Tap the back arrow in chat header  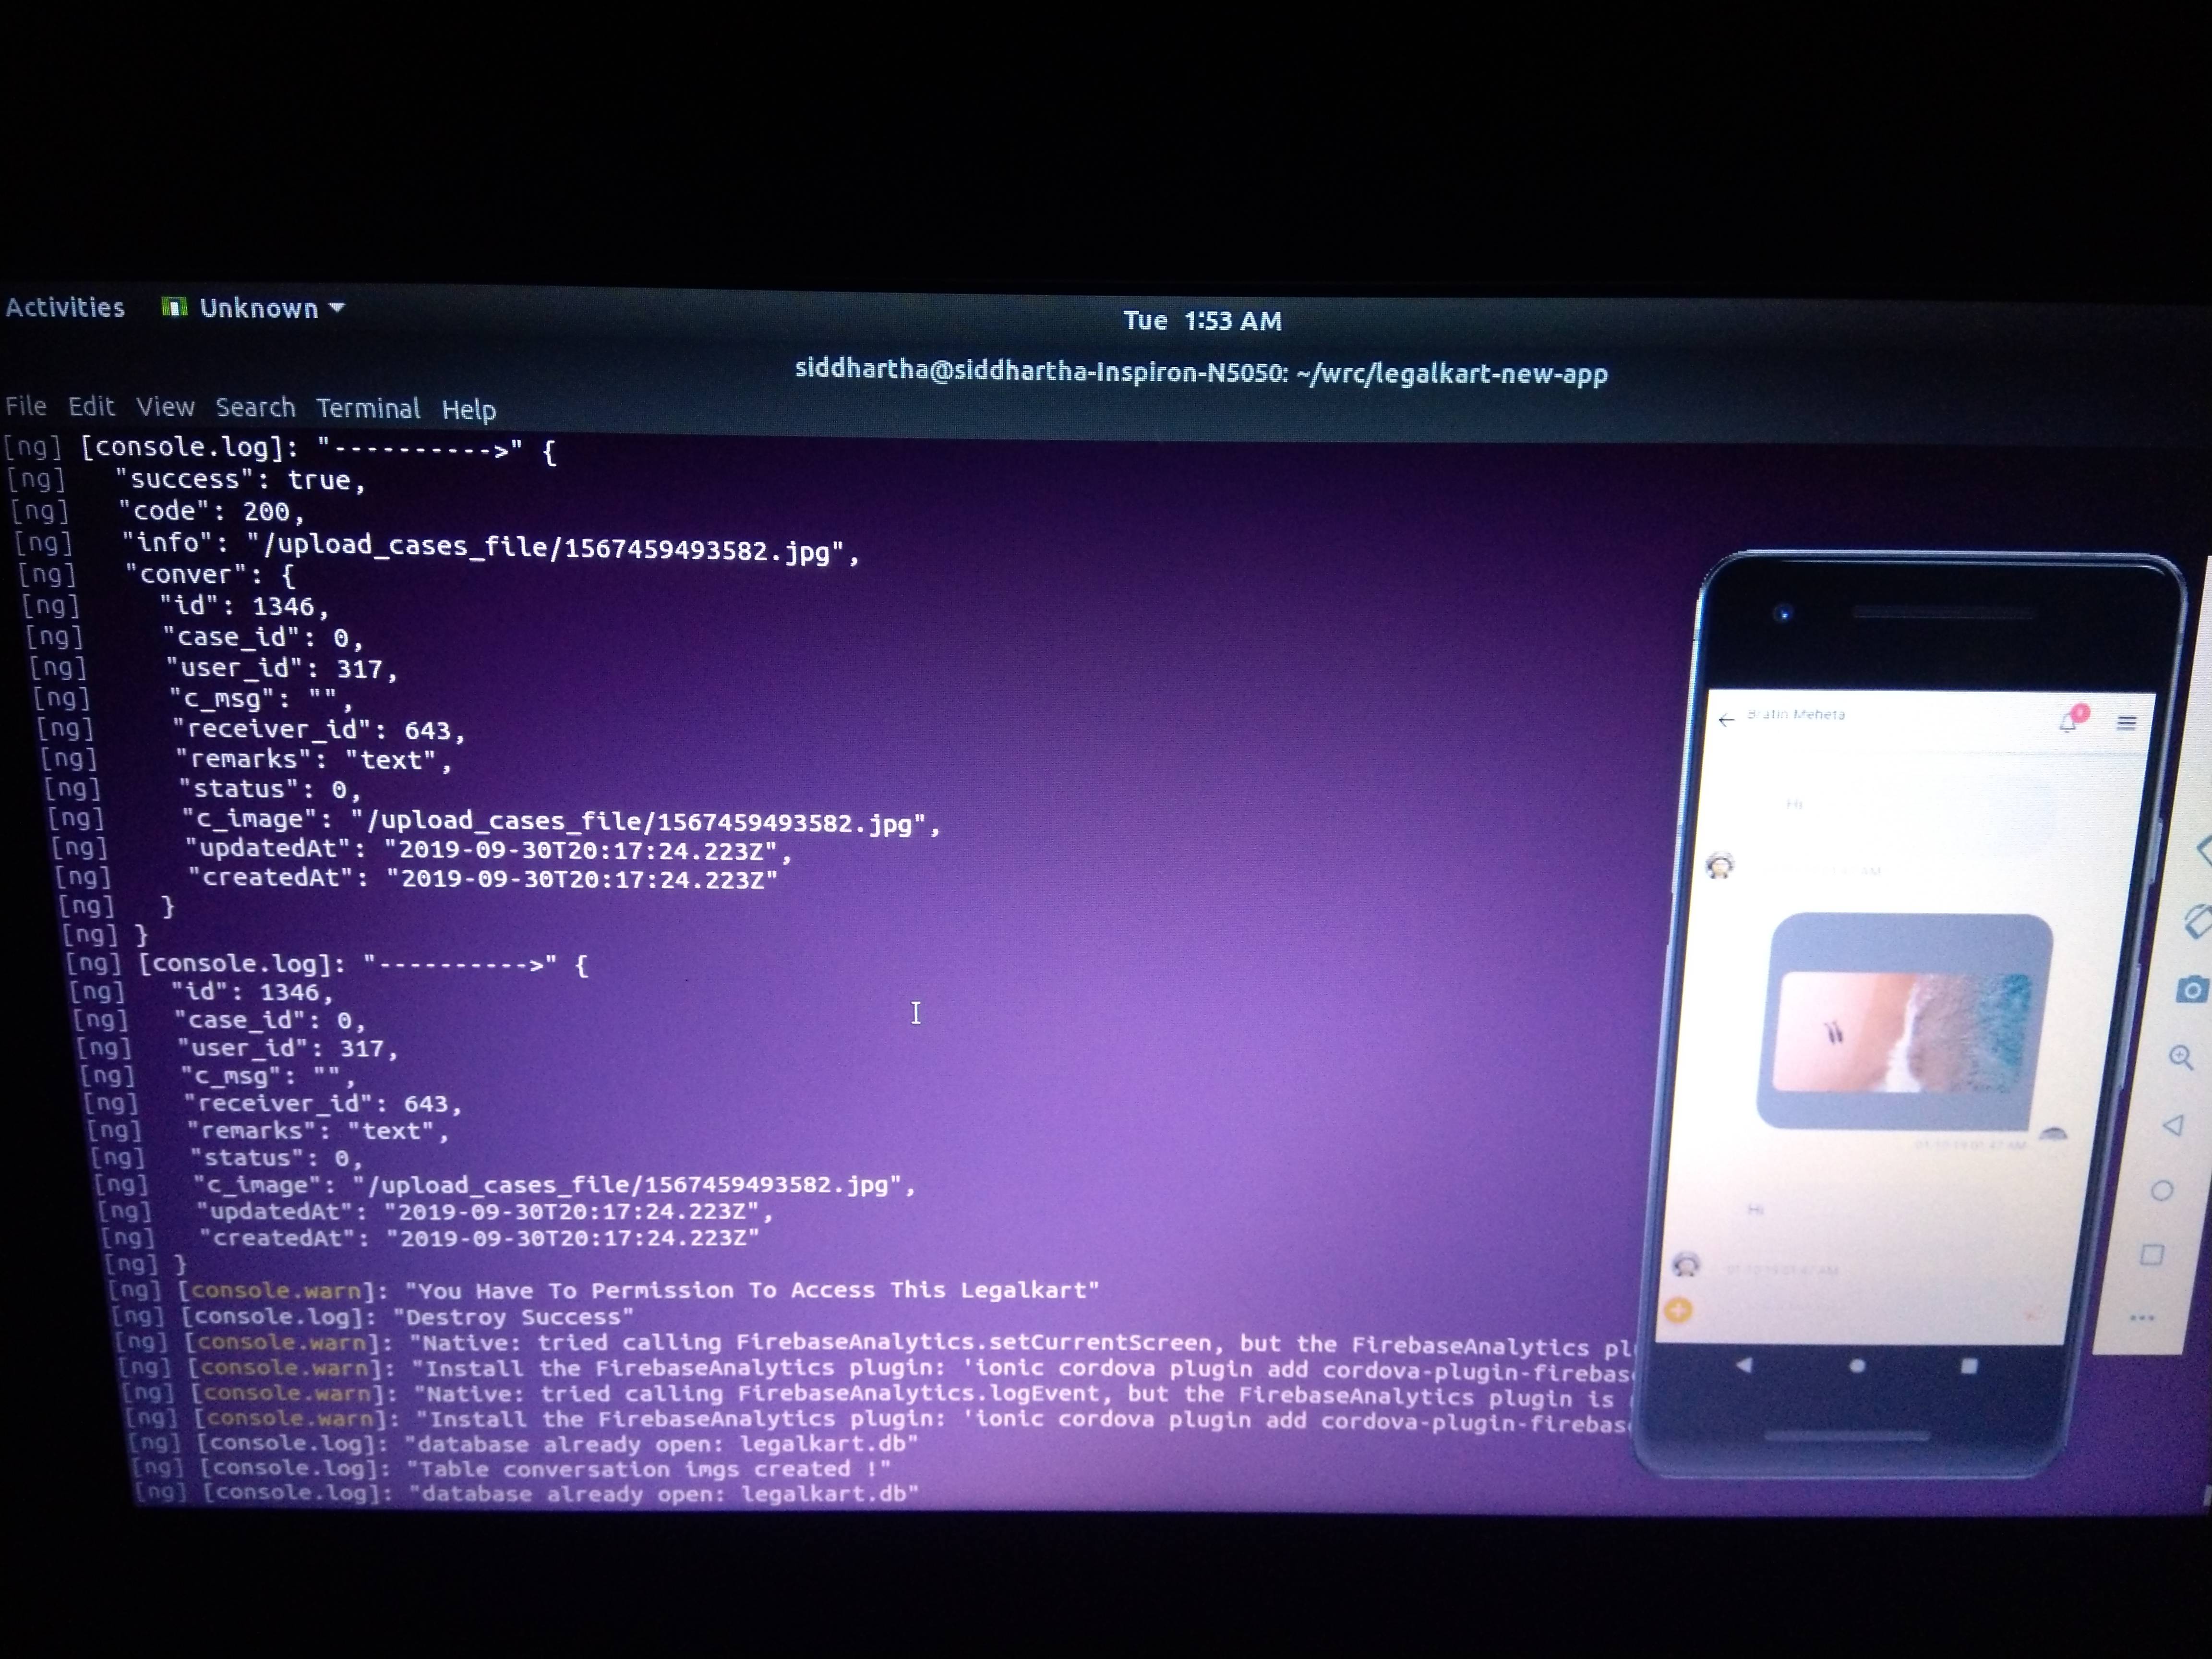tap(1726, 720)
